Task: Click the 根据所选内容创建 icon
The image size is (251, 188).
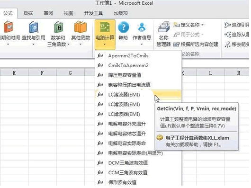Action: click(176, 45)
